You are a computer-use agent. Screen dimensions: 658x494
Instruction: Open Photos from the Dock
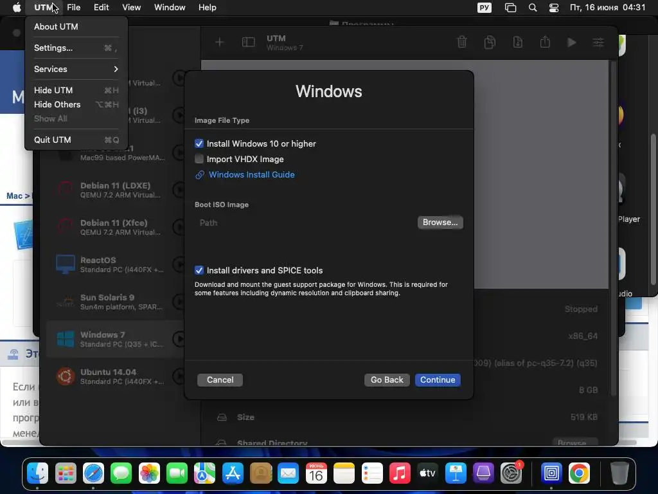[149, 474]
